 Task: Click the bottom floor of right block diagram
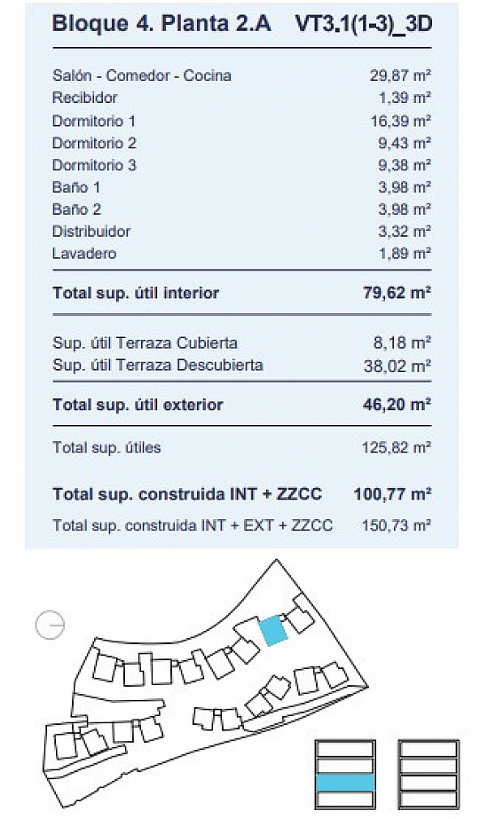[429, 799]
